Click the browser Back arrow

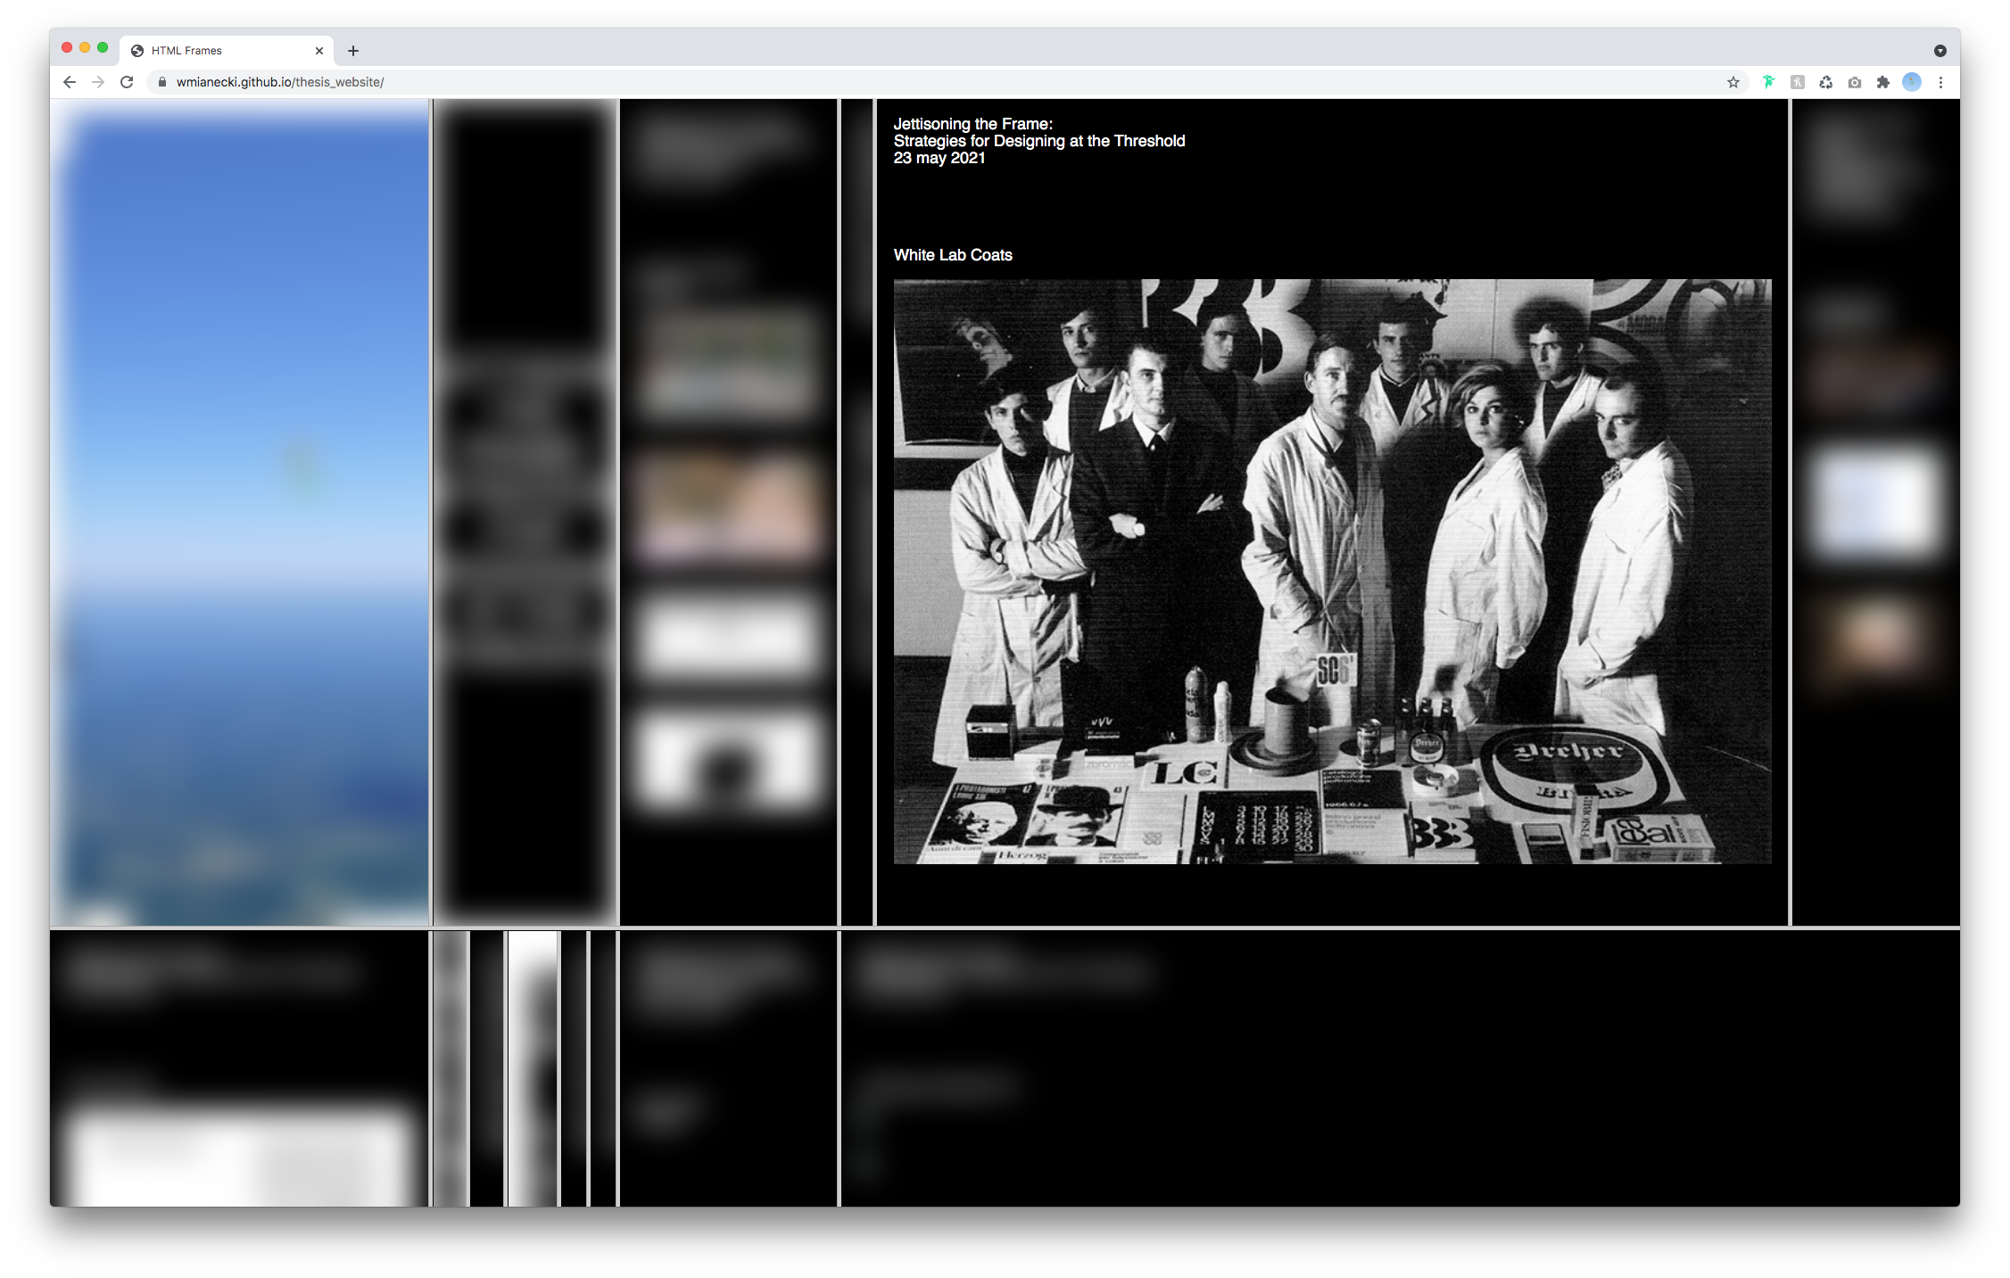pyautogui.click(x=70, y=82)
